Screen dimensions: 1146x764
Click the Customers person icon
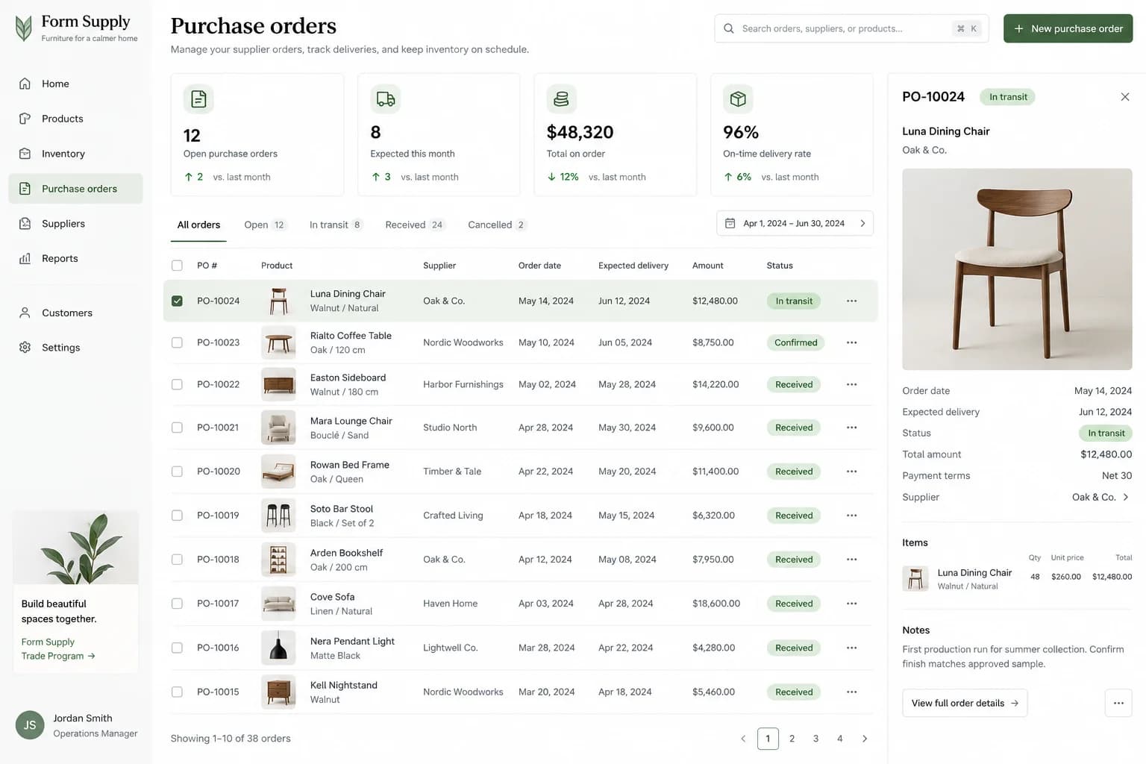pyautogui.click(x=25, y=313)
